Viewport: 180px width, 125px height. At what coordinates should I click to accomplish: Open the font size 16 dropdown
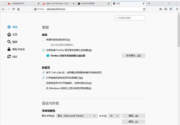tap(114, 116)
